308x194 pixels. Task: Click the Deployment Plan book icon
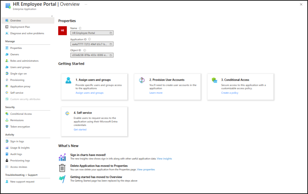pos(7,27)
